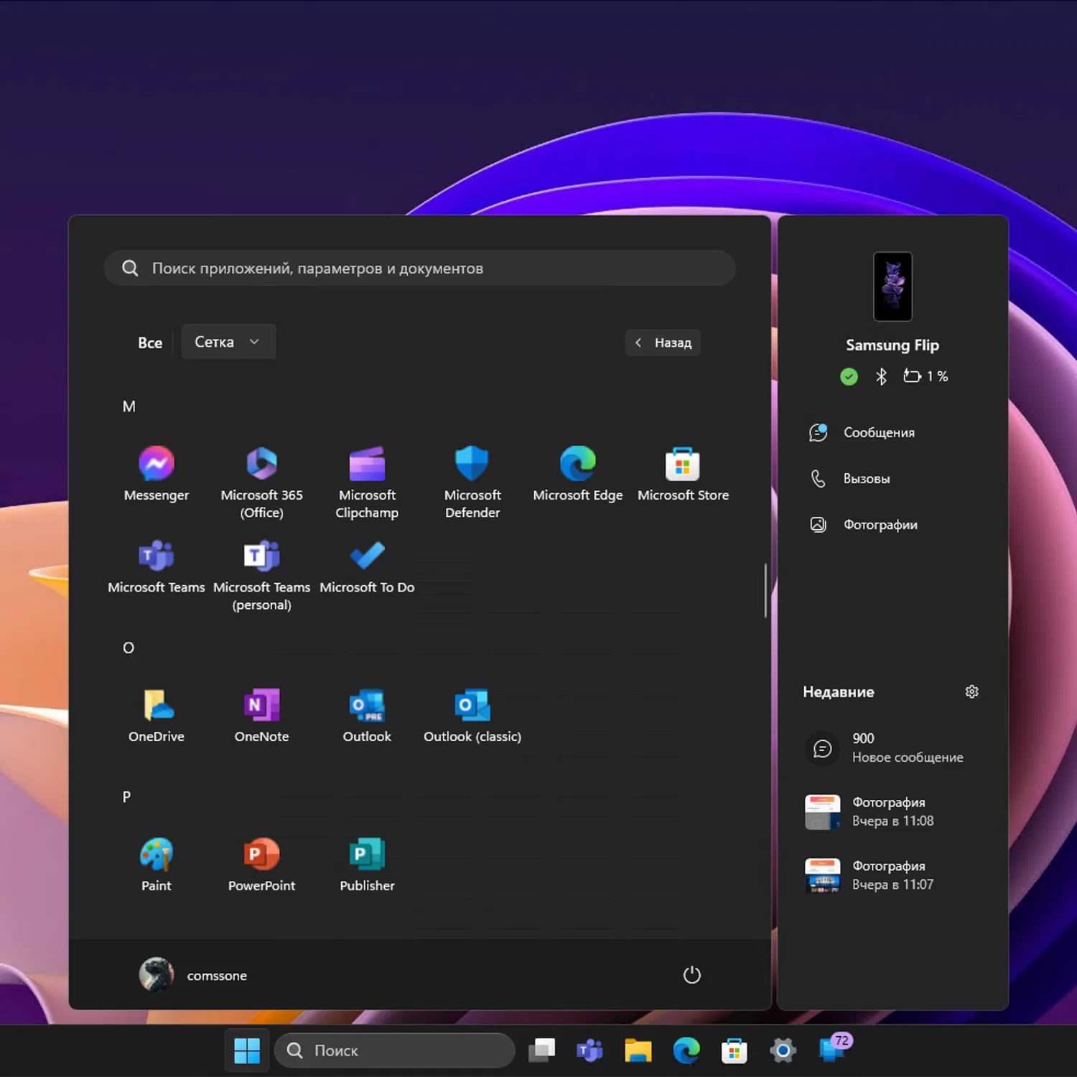
Task: Open OneDrive
Action: pyautogui.click(x=156, y=715)
